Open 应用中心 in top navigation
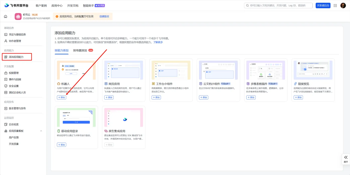The image size is (350, 175). [x=57, y=5]
